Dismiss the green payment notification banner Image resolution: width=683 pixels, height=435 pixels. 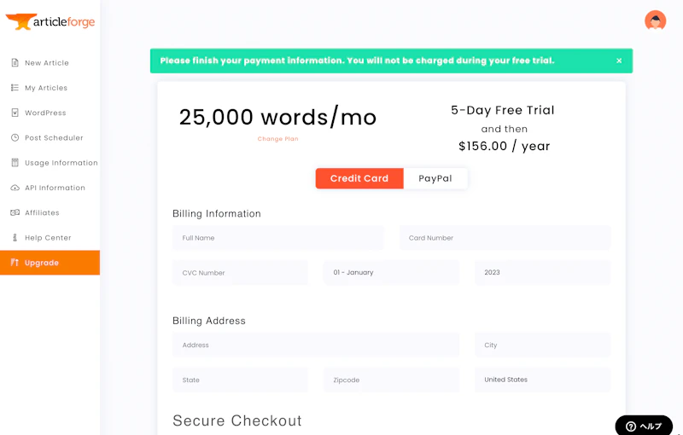pyautogui.click(x=619, y=61)
